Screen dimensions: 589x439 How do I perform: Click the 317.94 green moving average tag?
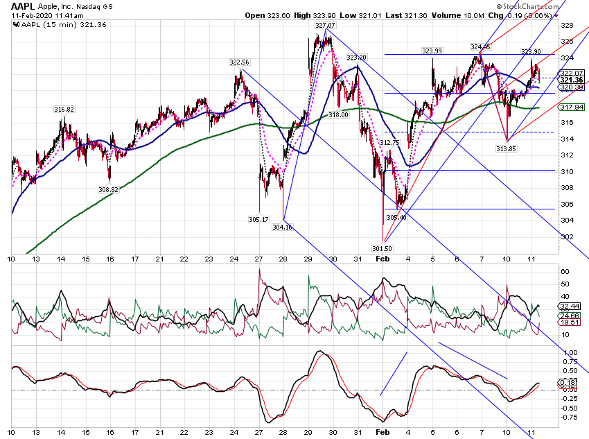pyautogui.click(x=572, y=107)
